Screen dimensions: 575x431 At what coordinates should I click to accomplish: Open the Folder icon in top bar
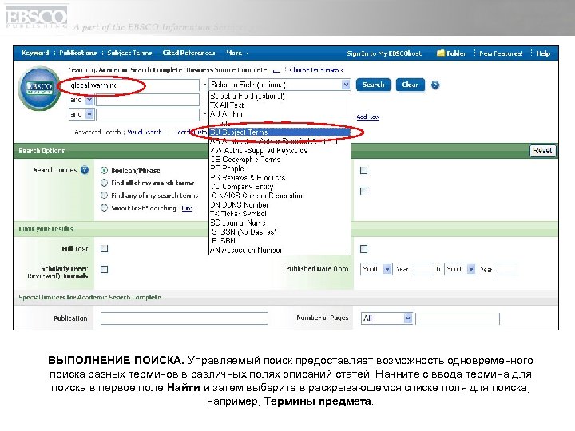tap(440, 53)
